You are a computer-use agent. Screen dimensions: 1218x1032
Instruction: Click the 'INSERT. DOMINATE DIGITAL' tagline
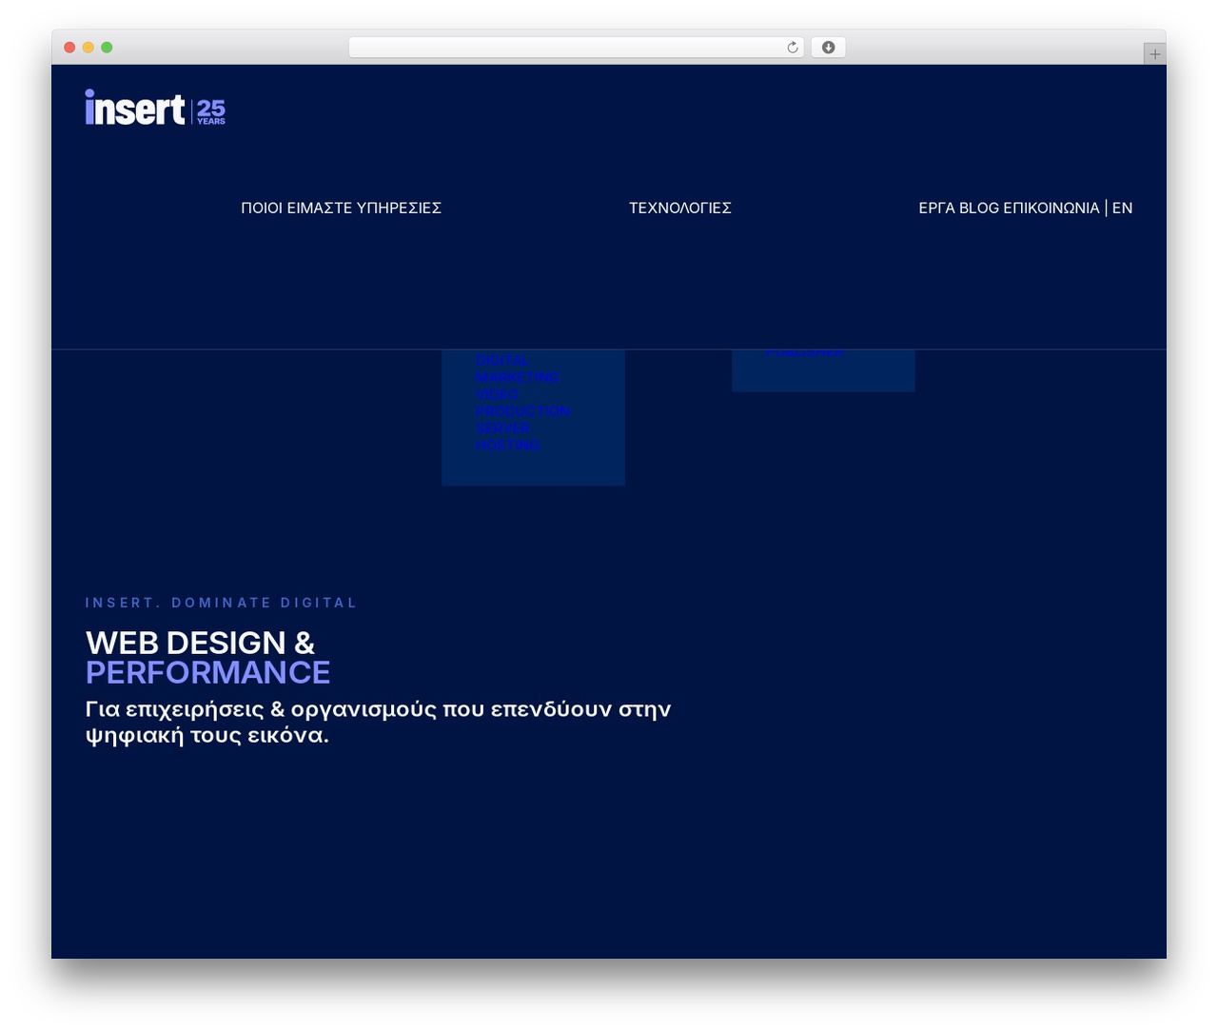click(221, 603)
